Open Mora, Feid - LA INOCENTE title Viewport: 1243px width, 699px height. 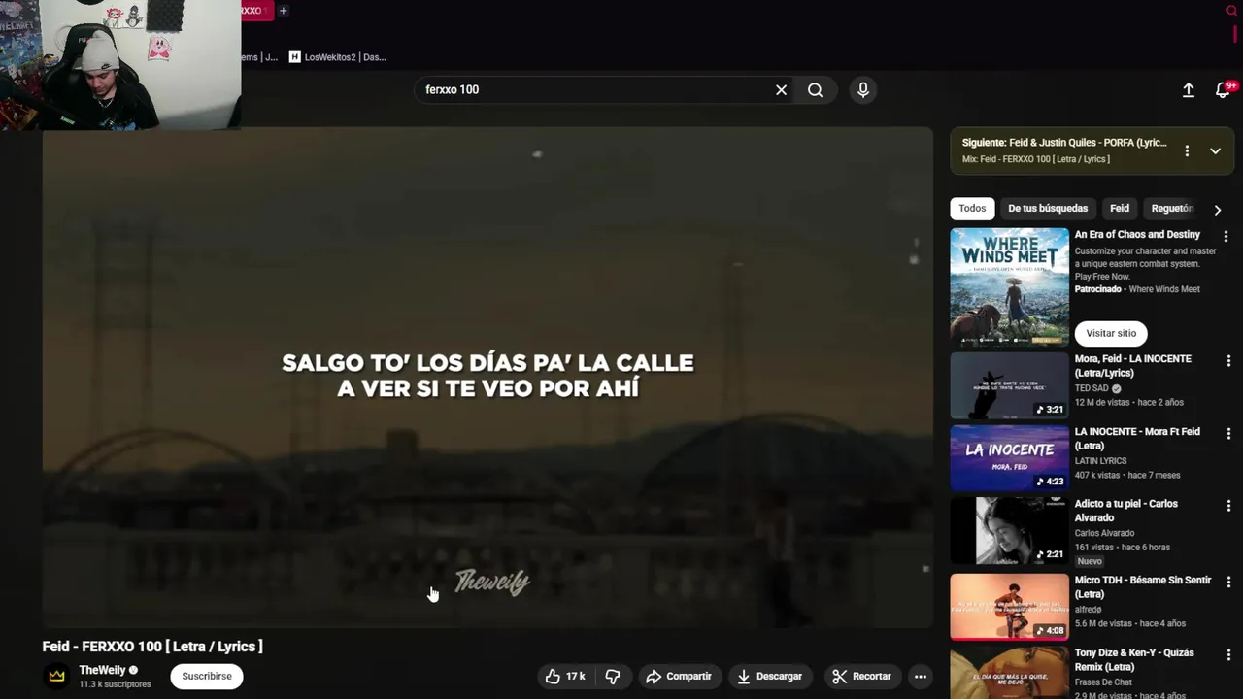point(1132,365)
